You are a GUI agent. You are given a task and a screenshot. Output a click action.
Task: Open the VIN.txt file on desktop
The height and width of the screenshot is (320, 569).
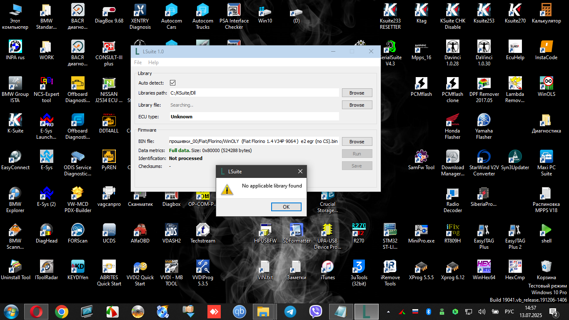click(x=265, y=270)
